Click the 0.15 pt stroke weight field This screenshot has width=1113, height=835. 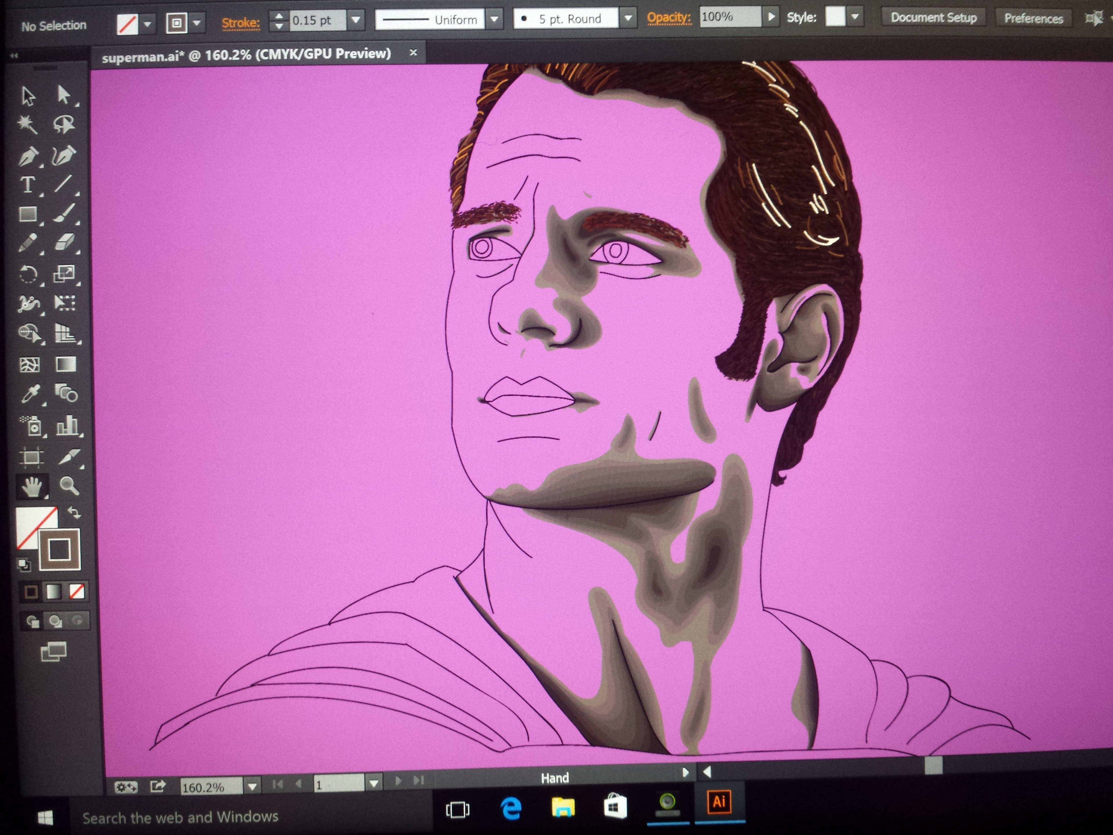317,21
